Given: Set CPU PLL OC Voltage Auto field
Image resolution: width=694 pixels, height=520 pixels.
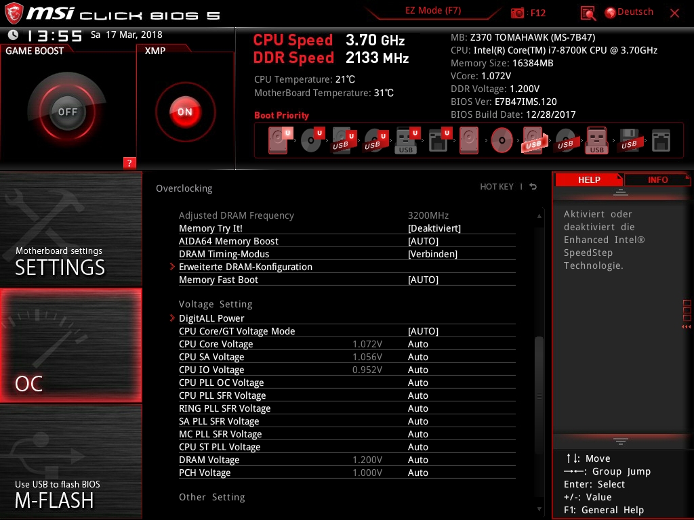Looking at the screenshot, I should pyautogui.click(x=417, y=383).
